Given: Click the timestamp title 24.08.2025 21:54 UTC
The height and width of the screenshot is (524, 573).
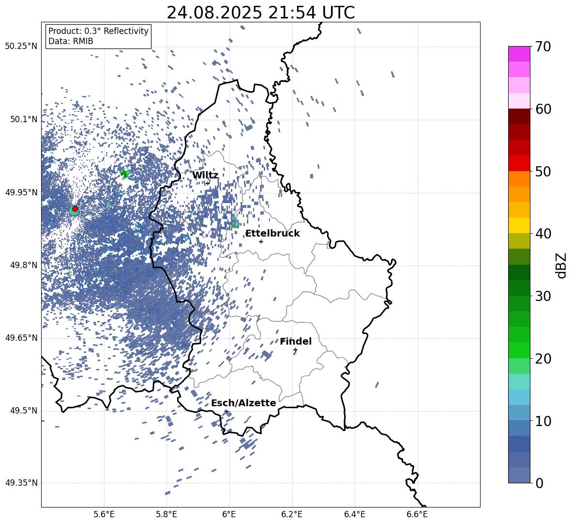Looking at the screenshot, I should point(260,13).
